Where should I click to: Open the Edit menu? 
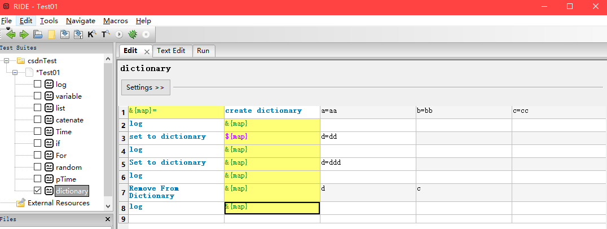26,21
